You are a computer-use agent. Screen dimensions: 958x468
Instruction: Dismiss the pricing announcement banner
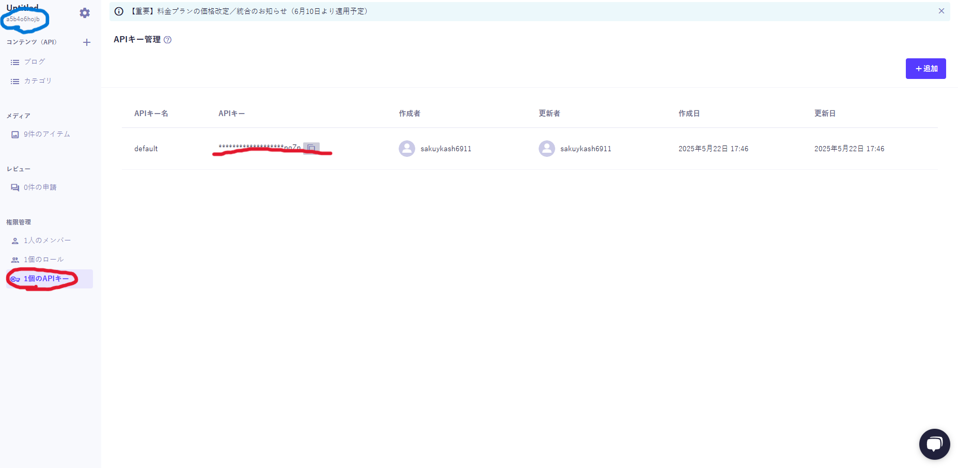coord(941,11)
